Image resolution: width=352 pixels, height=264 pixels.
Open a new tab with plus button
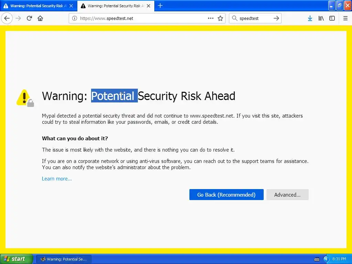point(160,5)
